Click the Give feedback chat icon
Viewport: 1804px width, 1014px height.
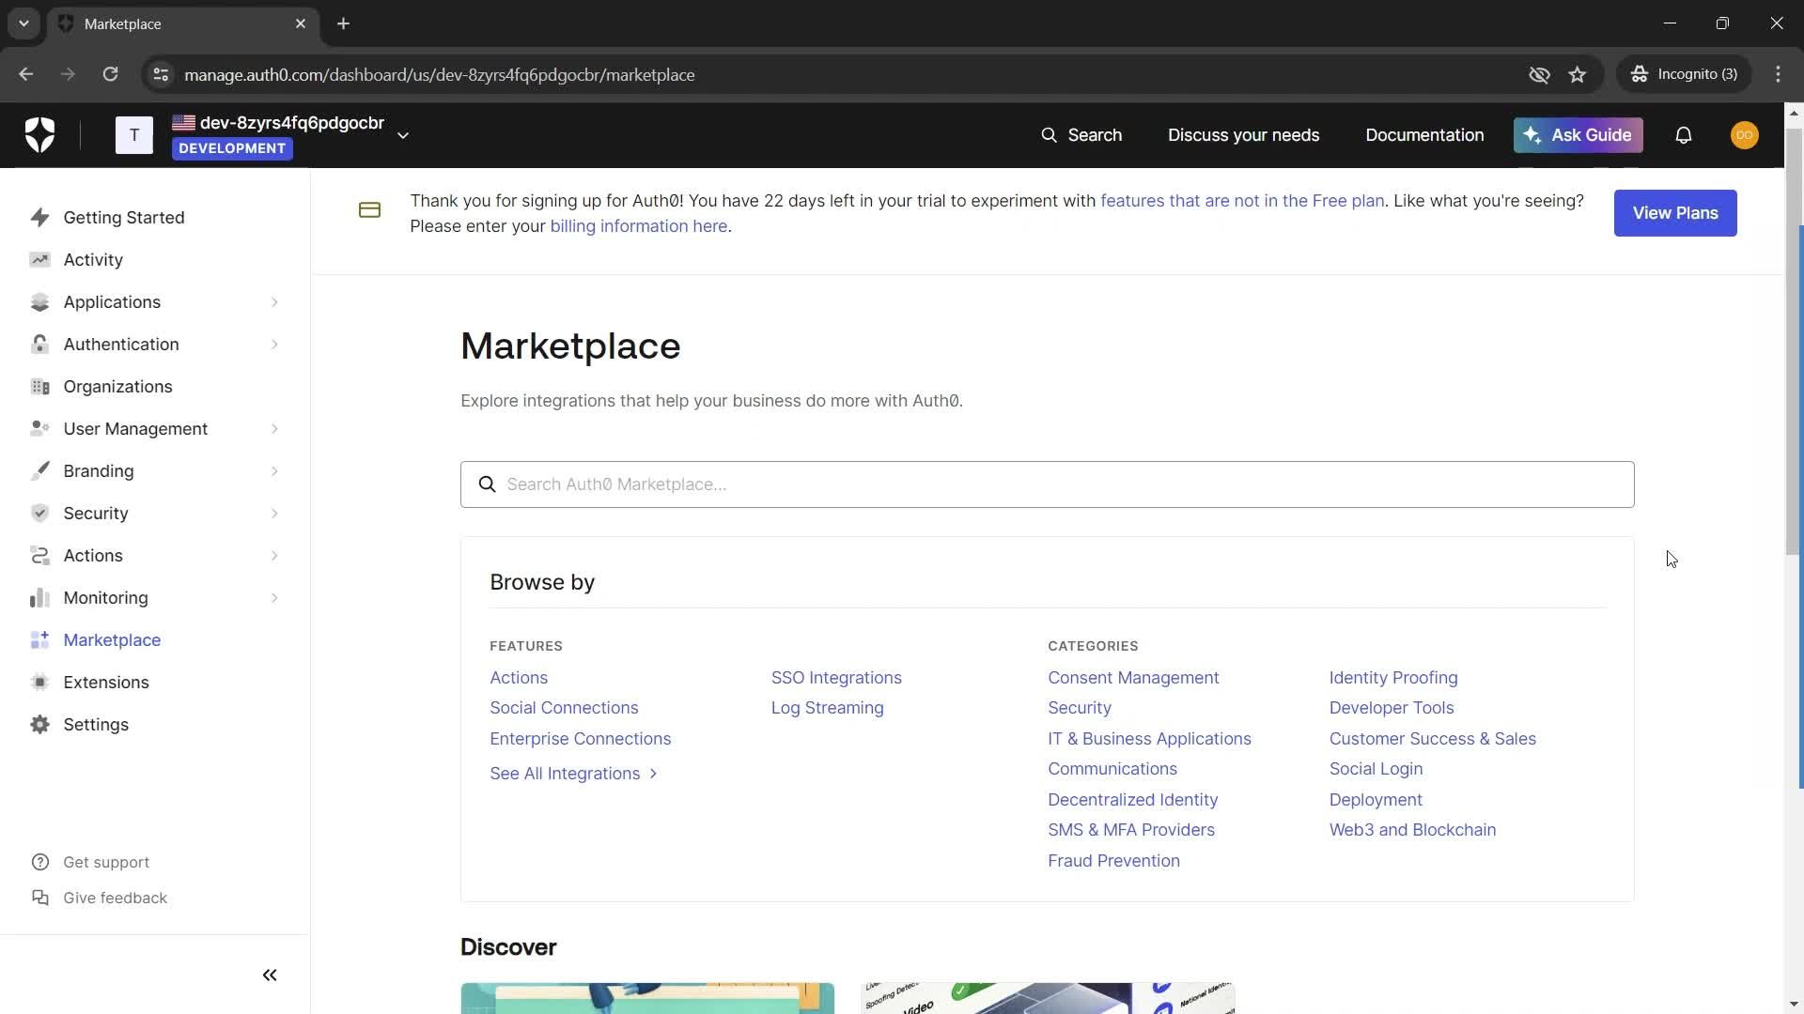coord(39,898)
